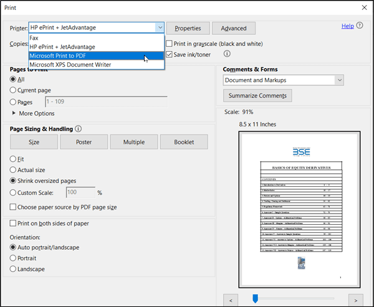Viewport: 374px width, 307px height.
Task: Enable Print in grayscale checkbox
Action: click(x=169, y=44)
